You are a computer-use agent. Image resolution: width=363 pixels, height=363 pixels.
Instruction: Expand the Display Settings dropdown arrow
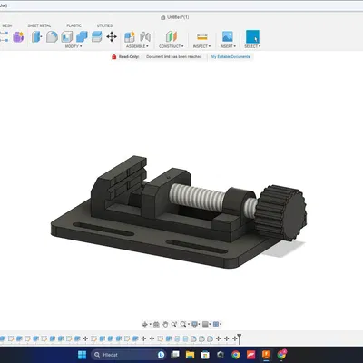(x=200, y=324)
